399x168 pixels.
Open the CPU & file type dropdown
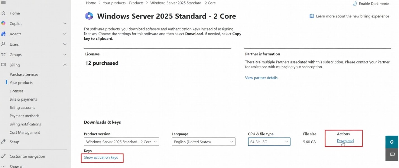[x=269, y=142]
